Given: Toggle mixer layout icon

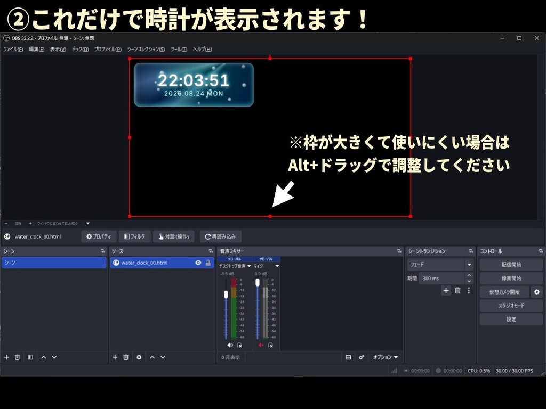Looking at the screenshot, I should [348, 357].
